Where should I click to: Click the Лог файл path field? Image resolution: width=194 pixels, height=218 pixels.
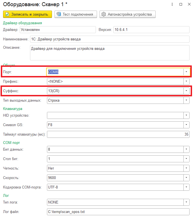[118, 212]
